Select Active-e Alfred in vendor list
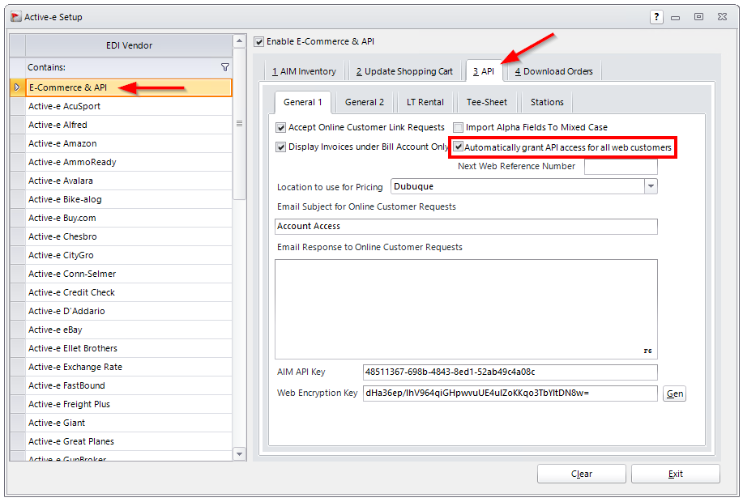The width and height of the screenshot is (743, 502). coord(128,125)
